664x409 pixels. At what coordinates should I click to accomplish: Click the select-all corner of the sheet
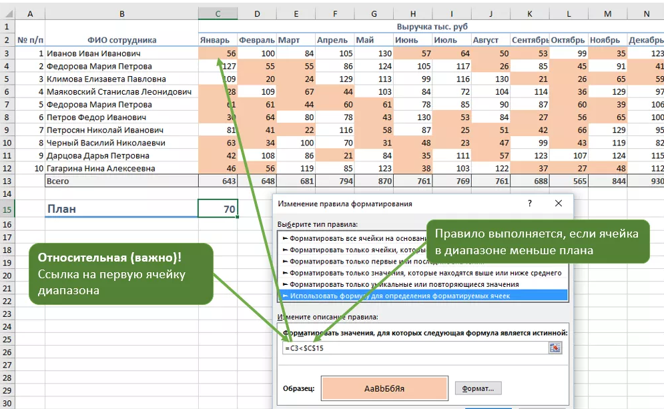pyautogui.click(x=7, y=13)
